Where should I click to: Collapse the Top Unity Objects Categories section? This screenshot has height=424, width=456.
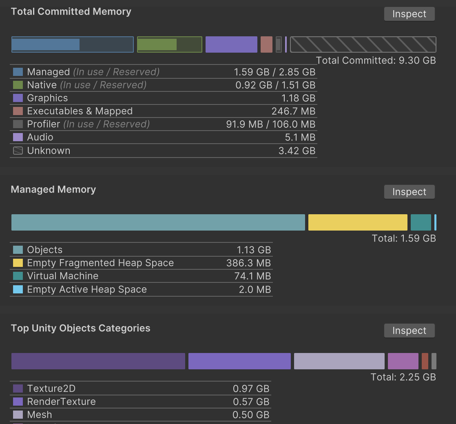pos(80,328)
